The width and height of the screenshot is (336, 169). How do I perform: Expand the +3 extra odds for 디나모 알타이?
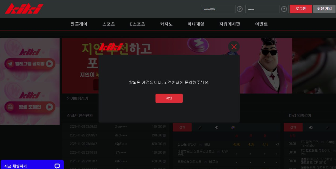click(277, 144)
